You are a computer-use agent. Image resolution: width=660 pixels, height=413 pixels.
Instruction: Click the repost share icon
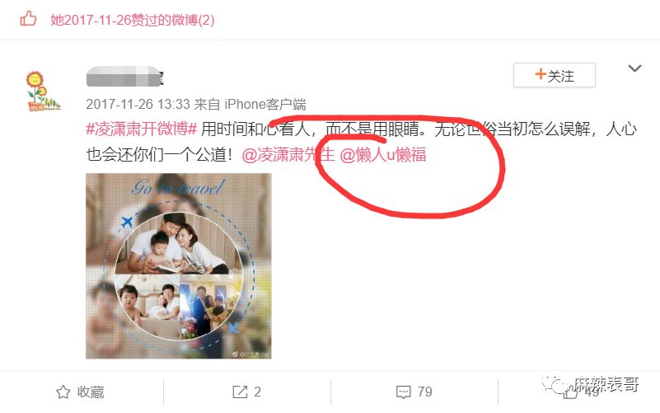tap(240, 392)
